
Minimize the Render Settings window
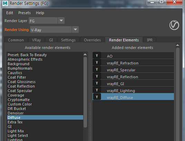(x=152, y=2)
